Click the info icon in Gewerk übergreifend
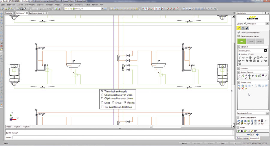Screen dimensions: 270x146 coord(256,121)
